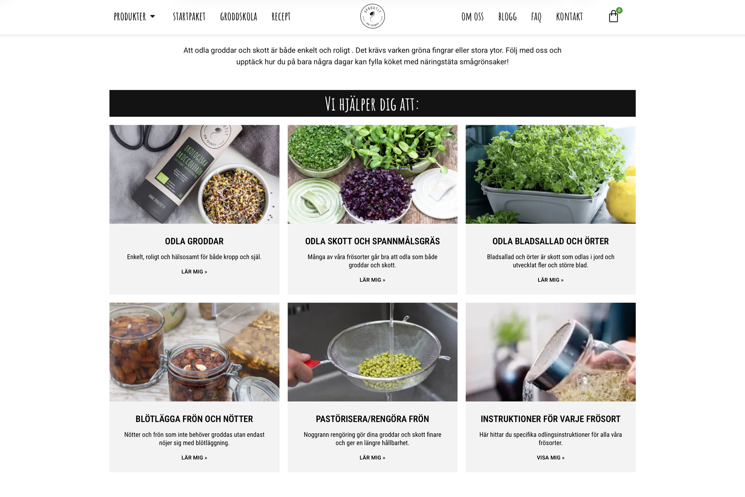The width and height of the screenshot is (745, 497).
Task: Follow Visa mig link for frösort instructions
Action: 550,458
